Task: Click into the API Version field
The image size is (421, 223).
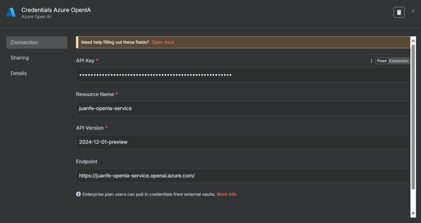Action: [x=243, y=142]
